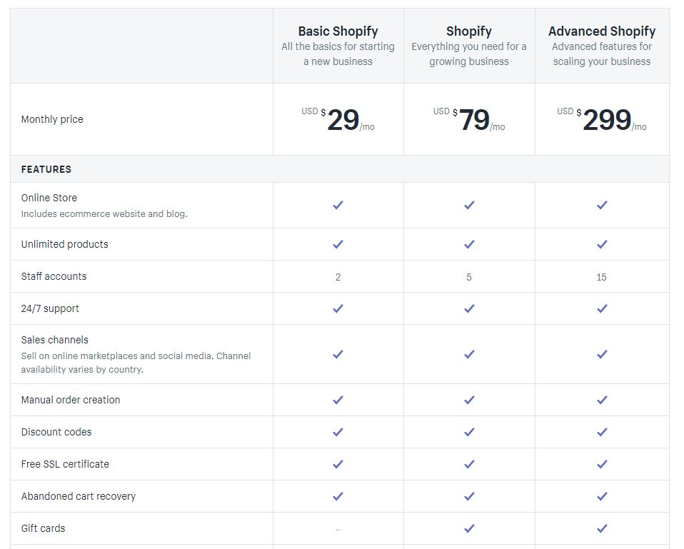Click Abandoned cart recovery checkmark under Advanced Shopify
The image size is (684, 549).
tap(602, 496)
